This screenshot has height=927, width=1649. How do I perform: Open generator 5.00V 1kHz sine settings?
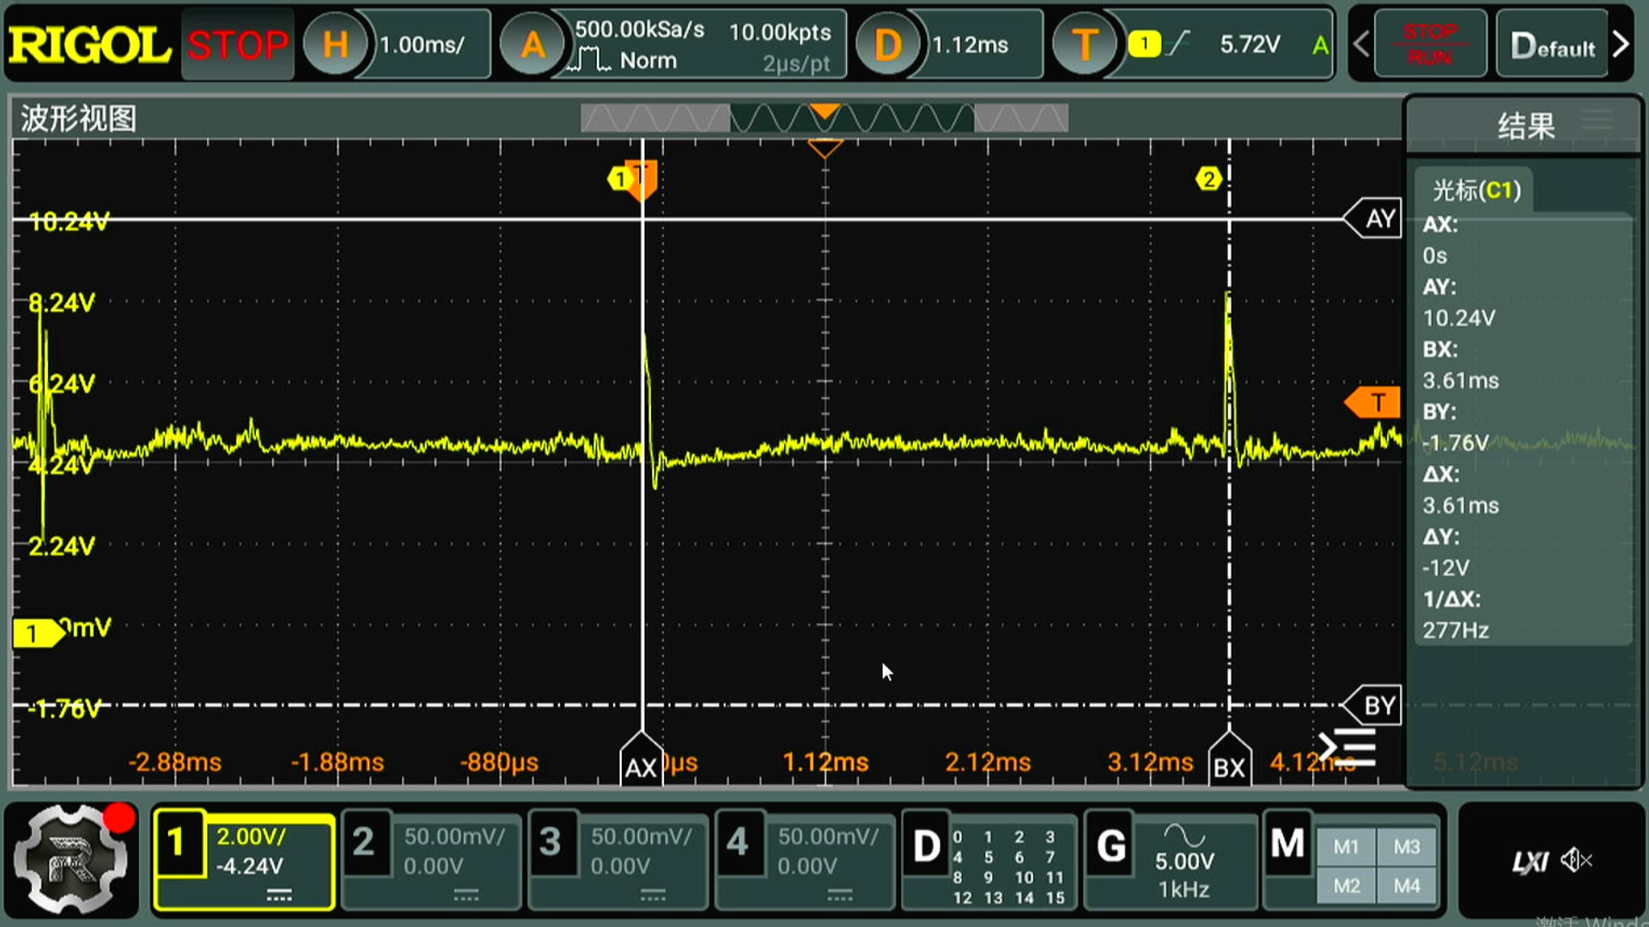(x=1185, y=863)
